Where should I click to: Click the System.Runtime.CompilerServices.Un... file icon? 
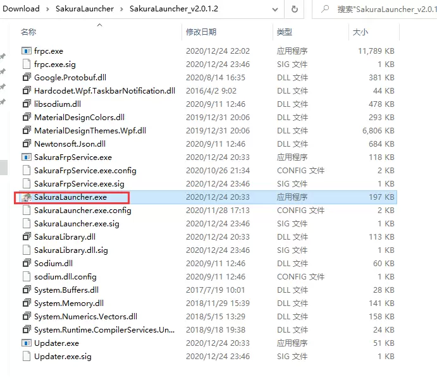[x=27, y=330]
